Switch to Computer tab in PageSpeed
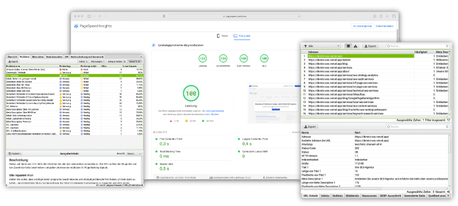This screenshot has height=206, width=458. tap(242, 36)
